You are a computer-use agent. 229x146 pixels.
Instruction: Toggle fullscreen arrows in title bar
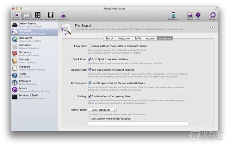(x=216, y=9)
